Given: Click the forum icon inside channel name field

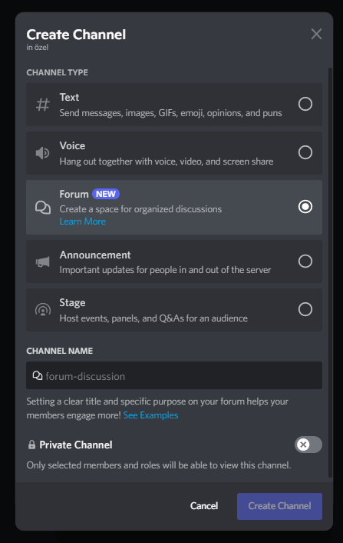Looking at the screenshot, I should [x=38, y=376].
